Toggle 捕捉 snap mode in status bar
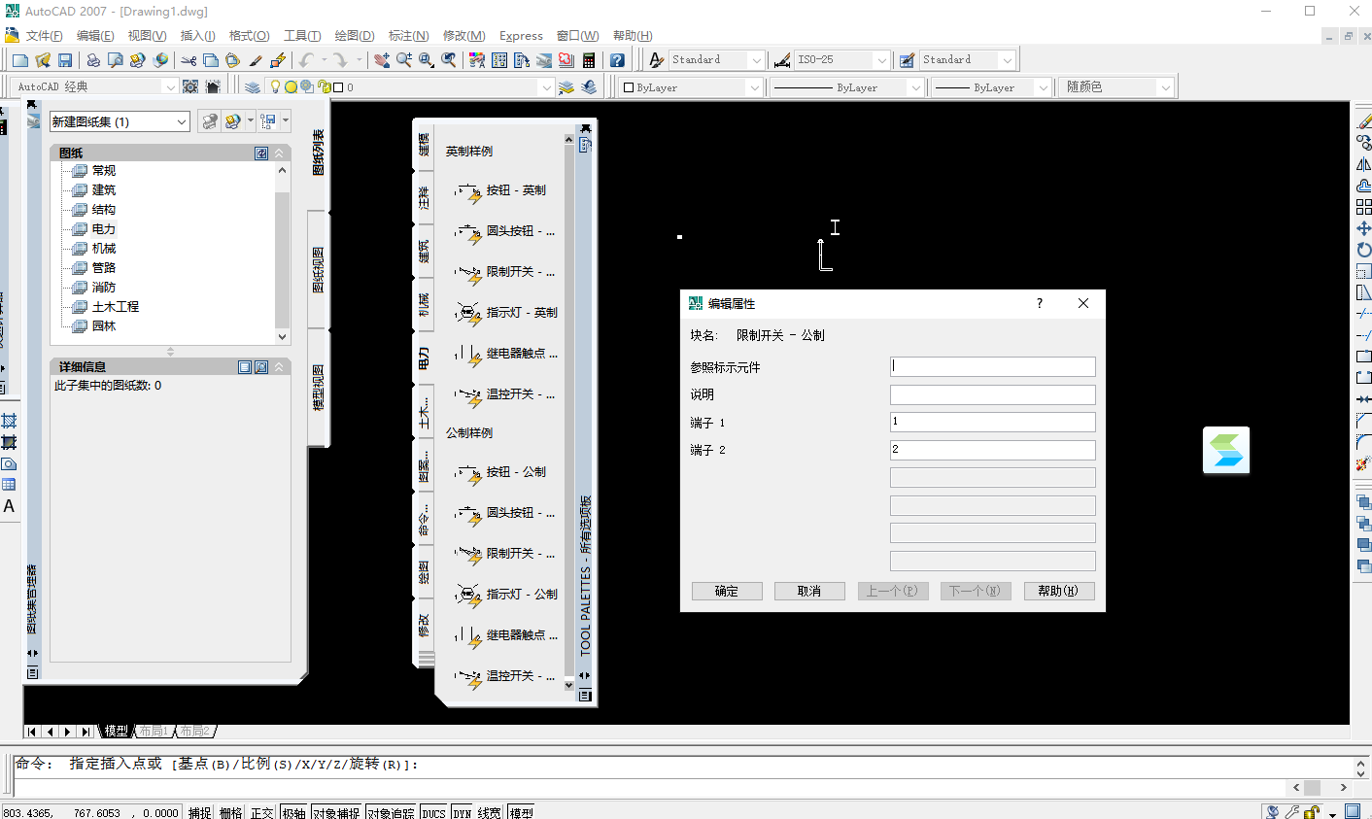 (200, 813)
